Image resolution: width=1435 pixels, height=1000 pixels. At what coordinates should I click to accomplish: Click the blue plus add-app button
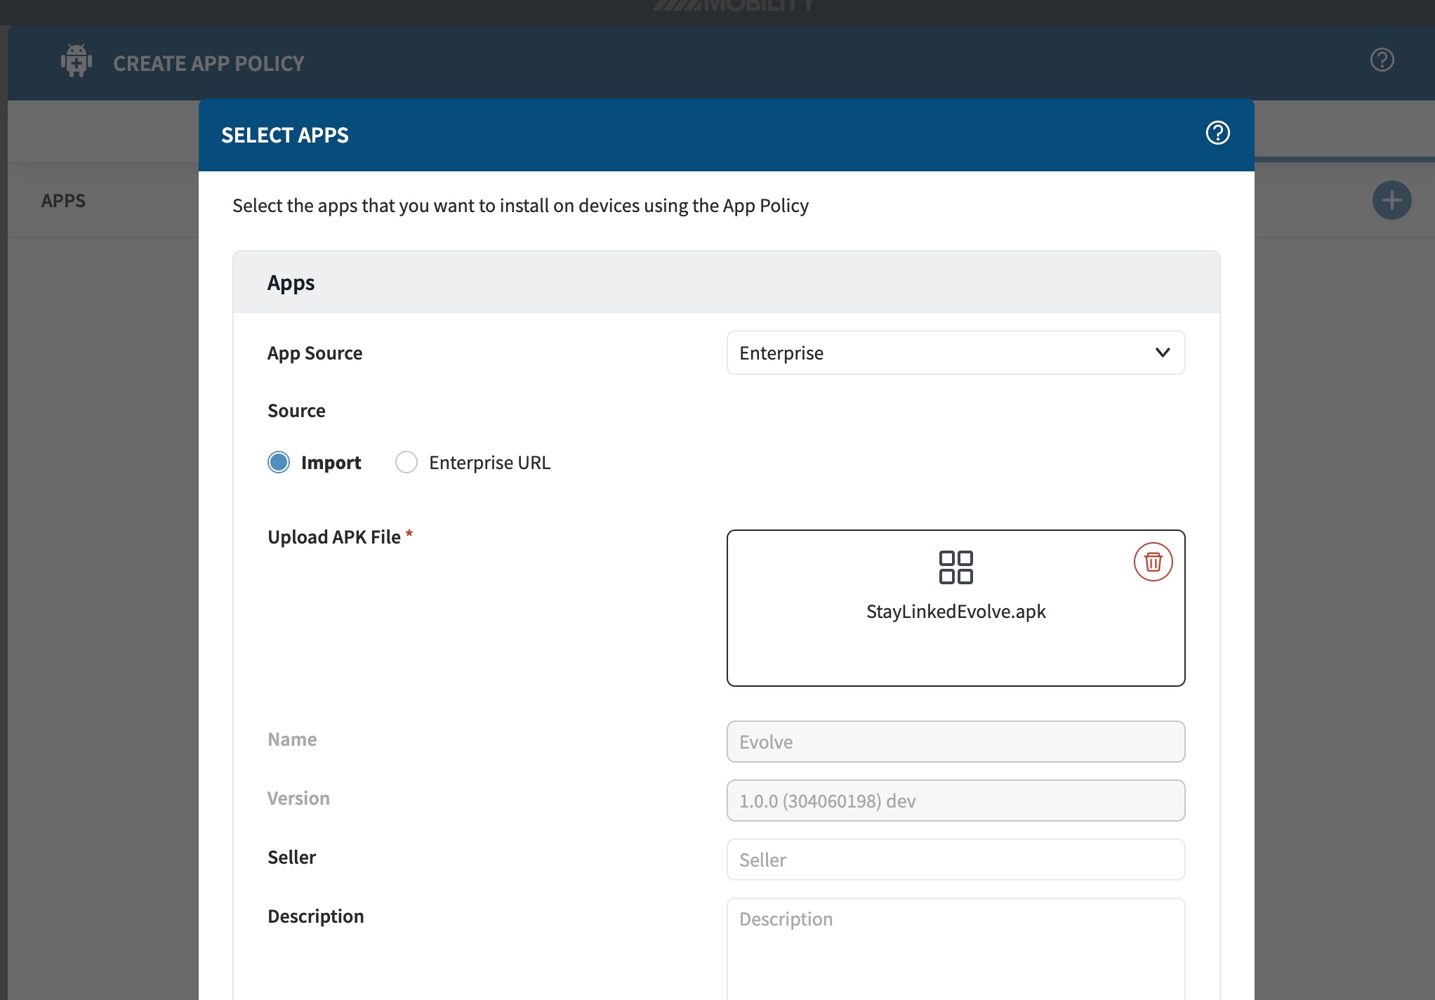(1391, 201)
